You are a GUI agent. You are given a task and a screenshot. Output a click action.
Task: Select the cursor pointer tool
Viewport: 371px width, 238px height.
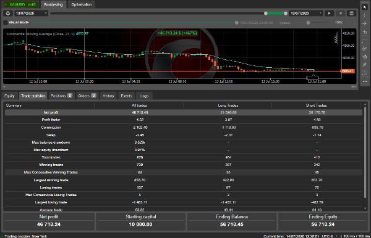(x=365, y=7)
